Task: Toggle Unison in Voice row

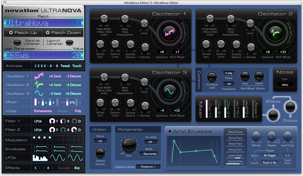Action: click(x=63, y=111)
